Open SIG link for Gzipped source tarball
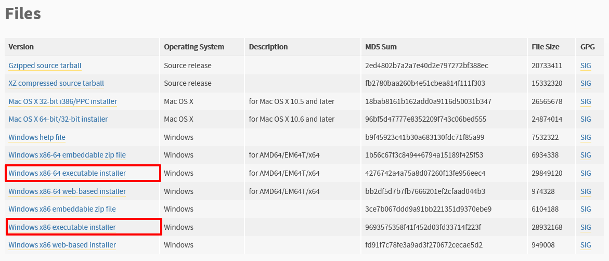 click(x=586, y=66)
